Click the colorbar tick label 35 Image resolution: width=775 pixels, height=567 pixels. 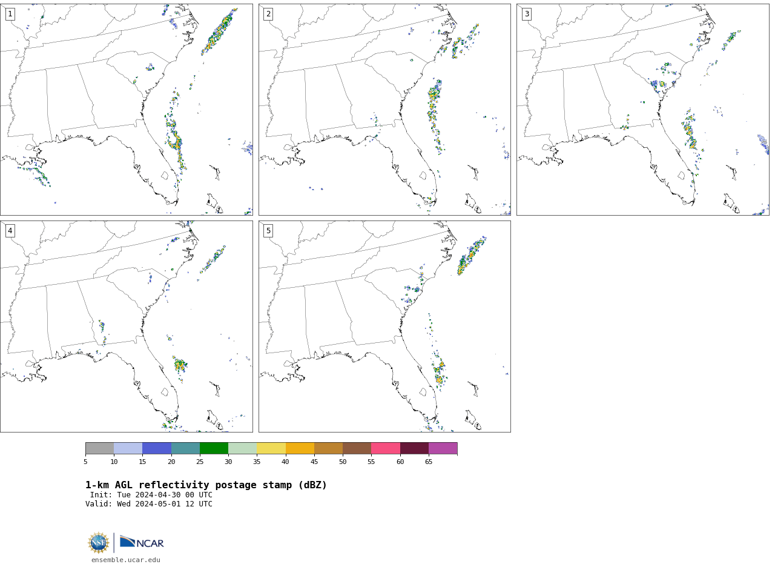[257, 462]
